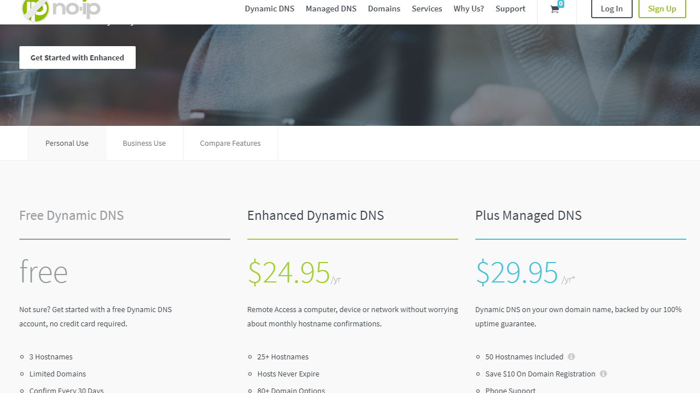
Task: Click 'Hosts Never Expire' list item
Action: tap(288, 374)
